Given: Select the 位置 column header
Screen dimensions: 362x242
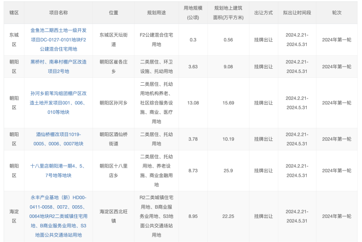Looking at the screenshot, I should [x=113, y=12].
